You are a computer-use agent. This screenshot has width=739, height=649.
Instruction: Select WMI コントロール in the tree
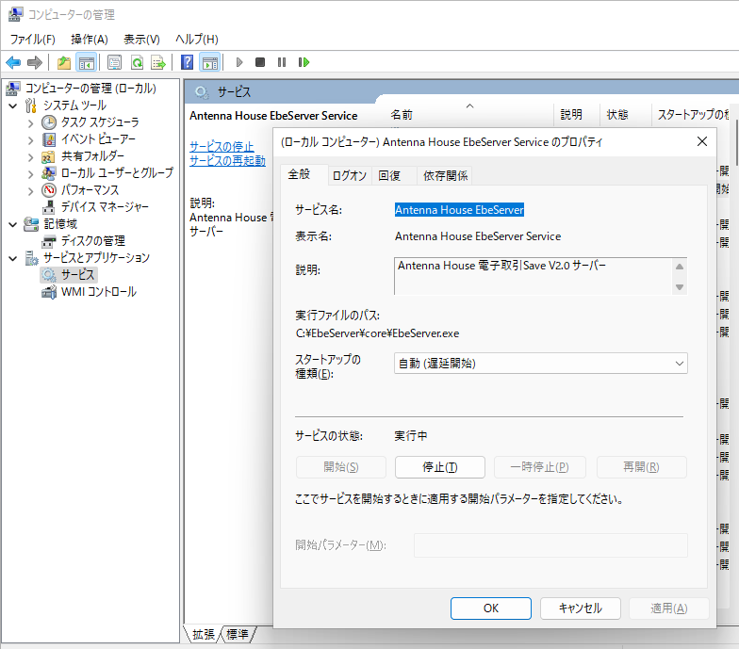point(98,292)
